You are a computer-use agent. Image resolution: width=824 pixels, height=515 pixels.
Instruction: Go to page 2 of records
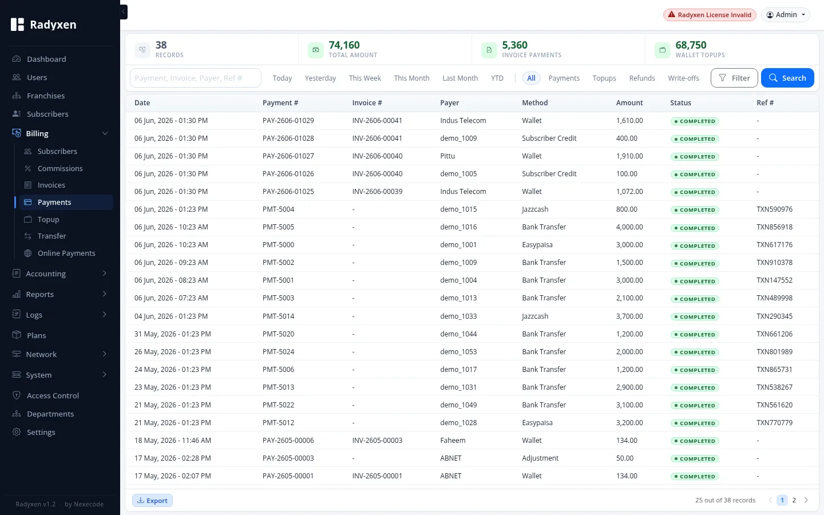(x=794, y=500)
